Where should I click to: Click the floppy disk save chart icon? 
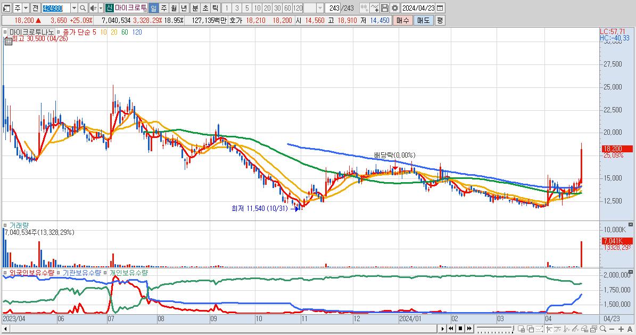coord(384,8)
